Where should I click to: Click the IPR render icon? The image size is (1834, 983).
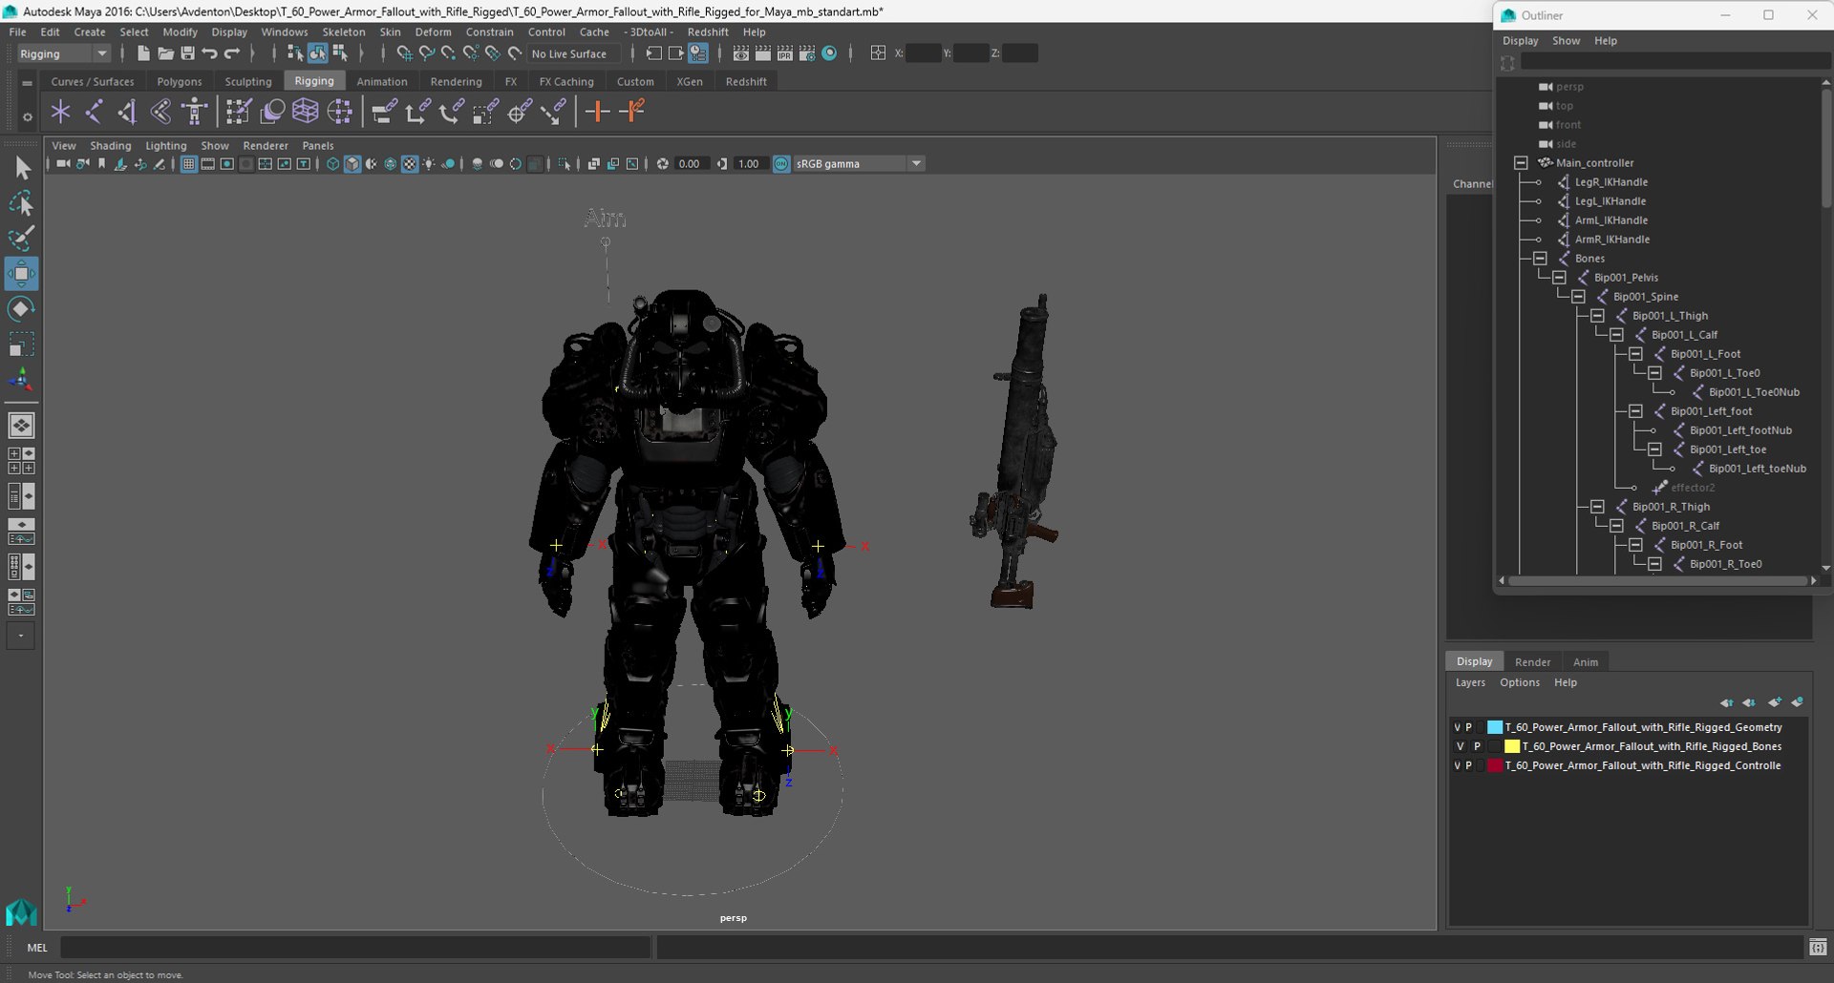785,53
